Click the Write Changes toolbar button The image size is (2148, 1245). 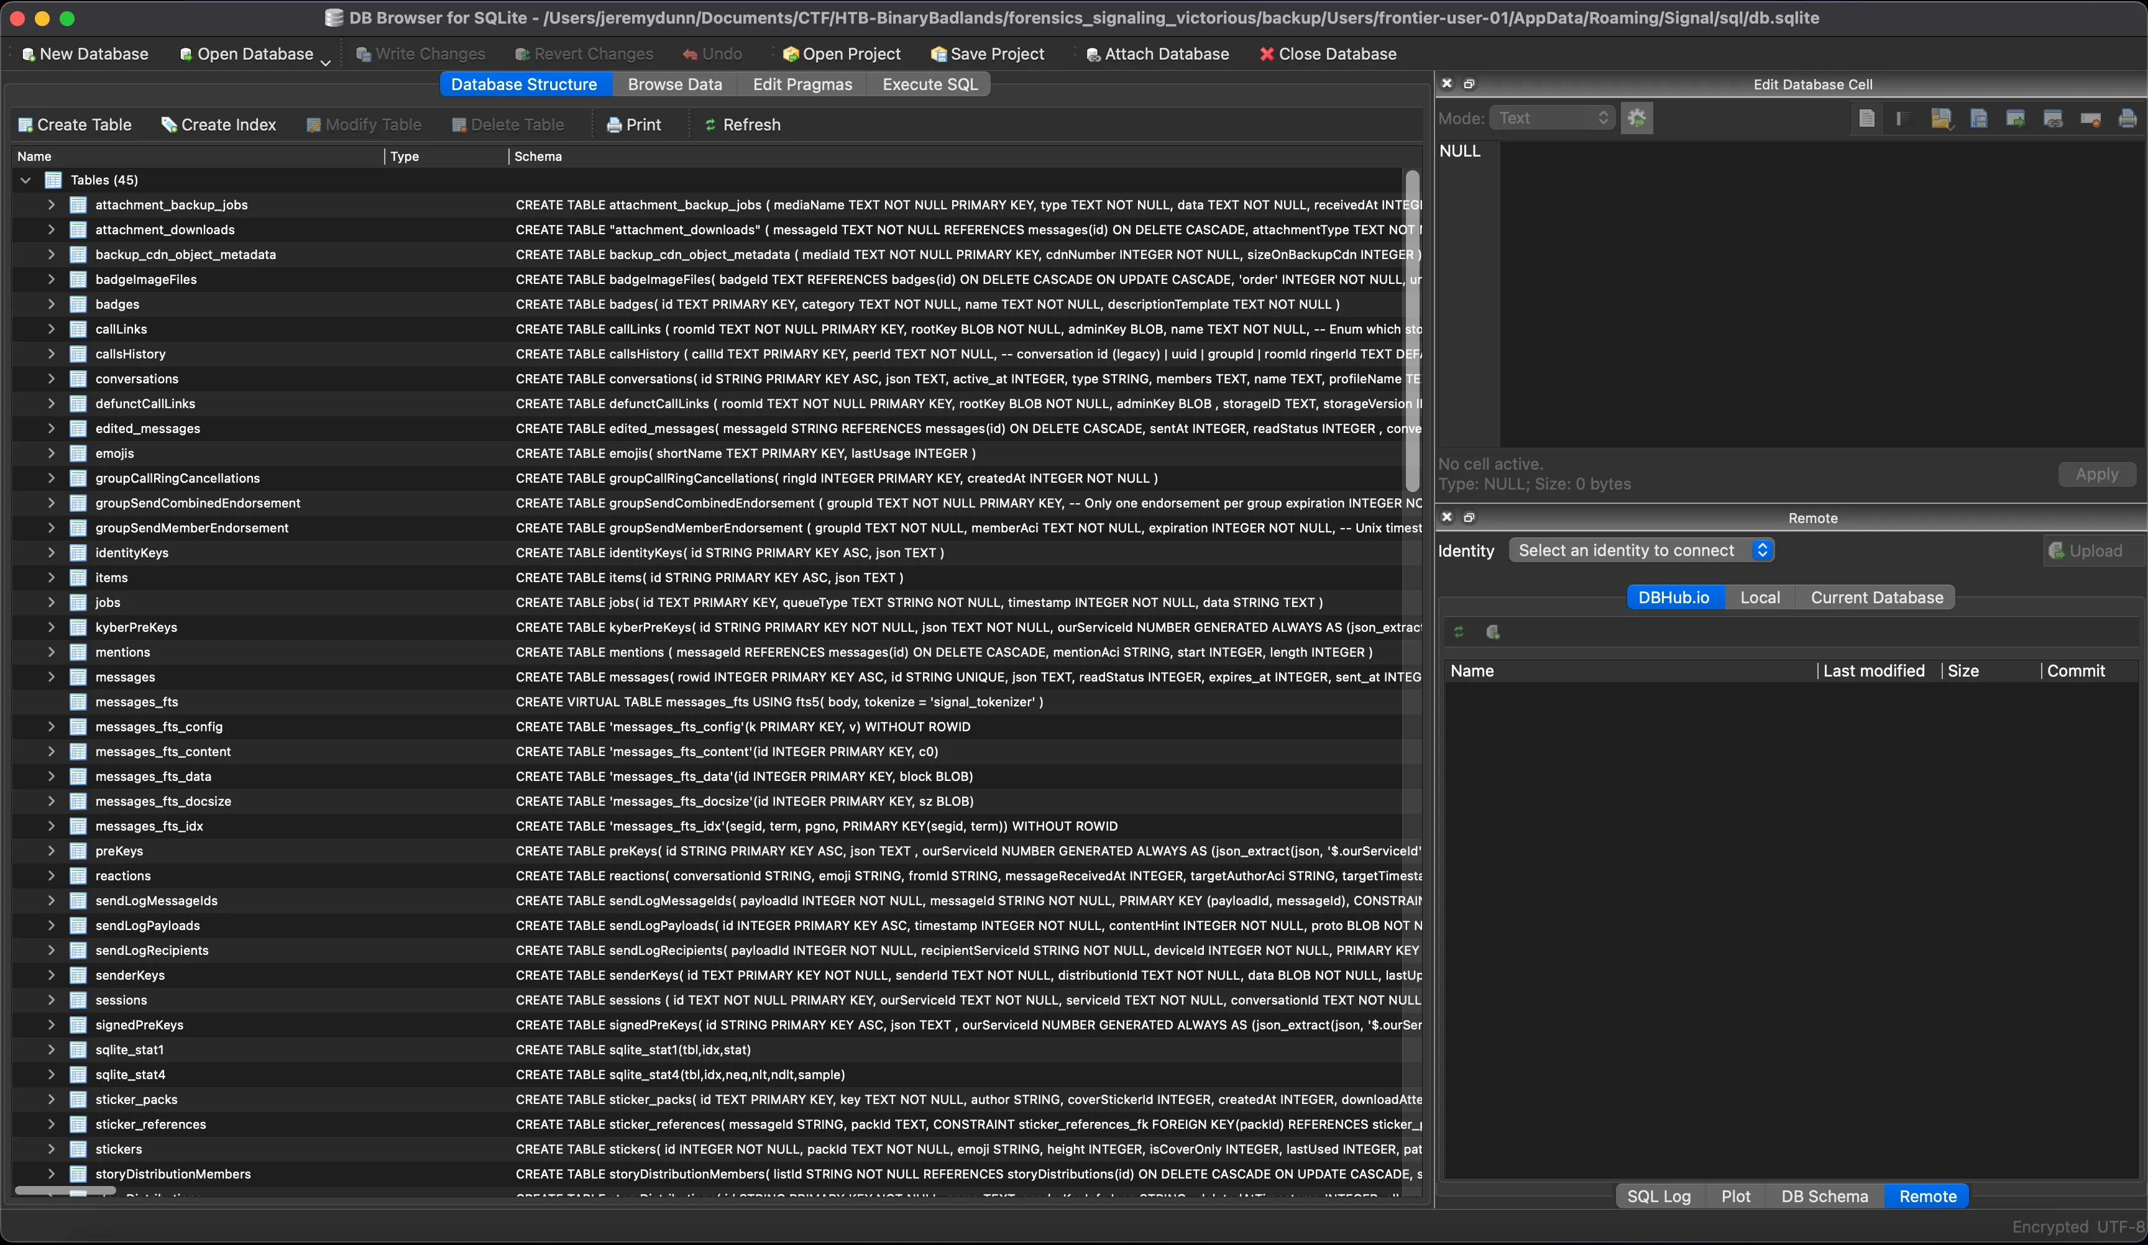420,53
